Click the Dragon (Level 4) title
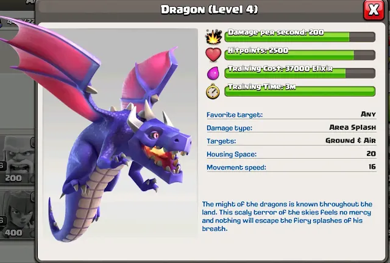390x263 pixels. 209,10
